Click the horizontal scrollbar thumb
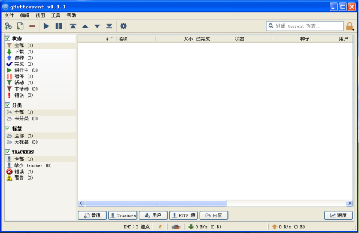The height and width of the screenshot is (233, 359). [156, 203]
